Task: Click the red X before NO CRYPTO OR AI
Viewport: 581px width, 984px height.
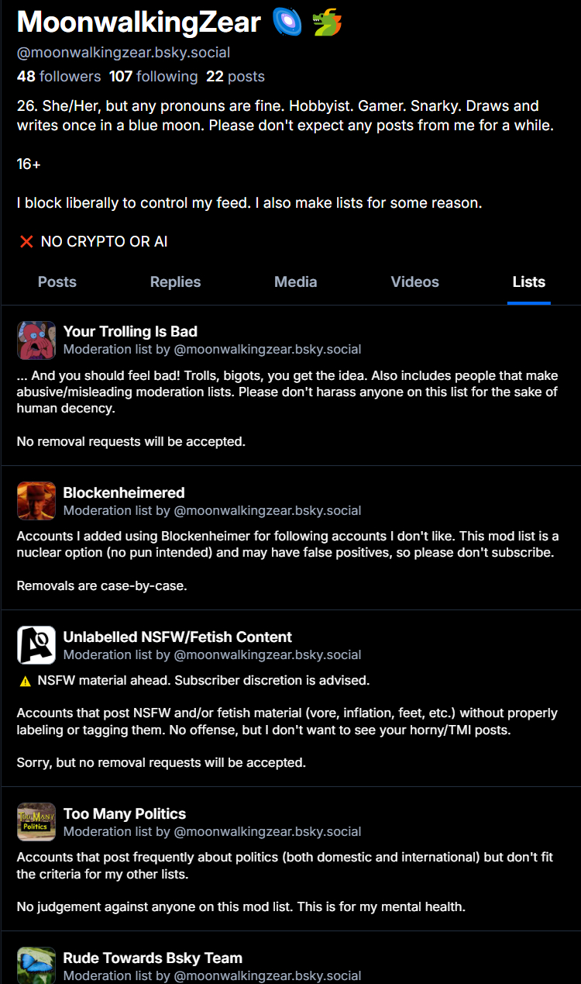Action: pyautogui.click(x=26, y=242)
